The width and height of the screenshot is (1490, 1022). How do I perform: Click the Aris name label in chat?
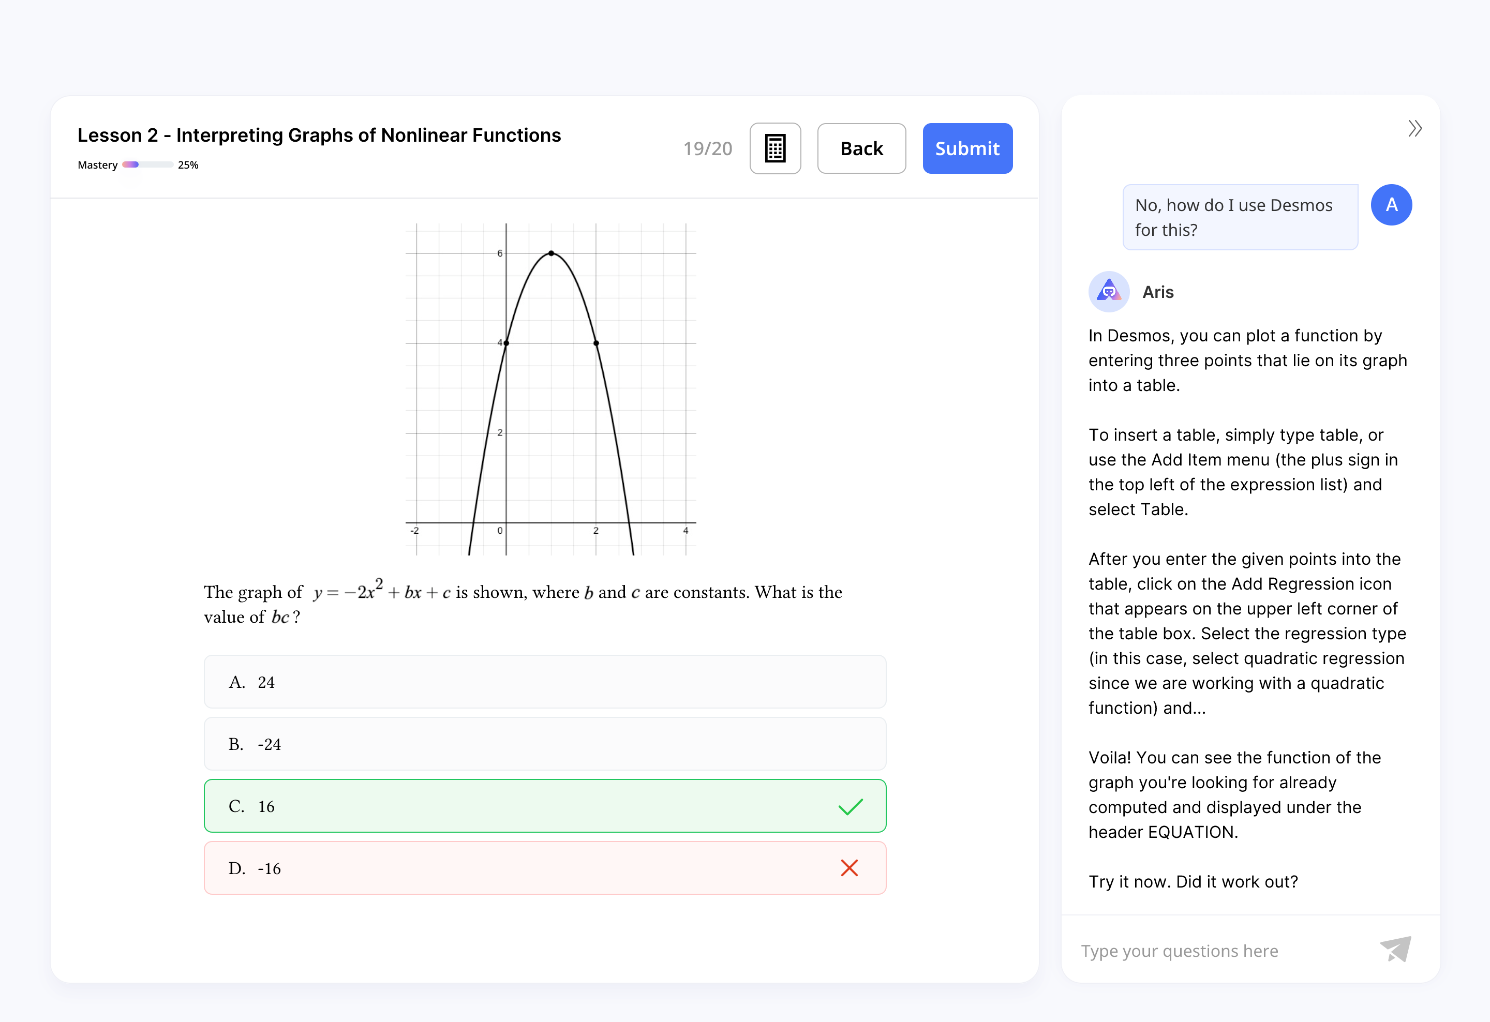coord(1157,292)
